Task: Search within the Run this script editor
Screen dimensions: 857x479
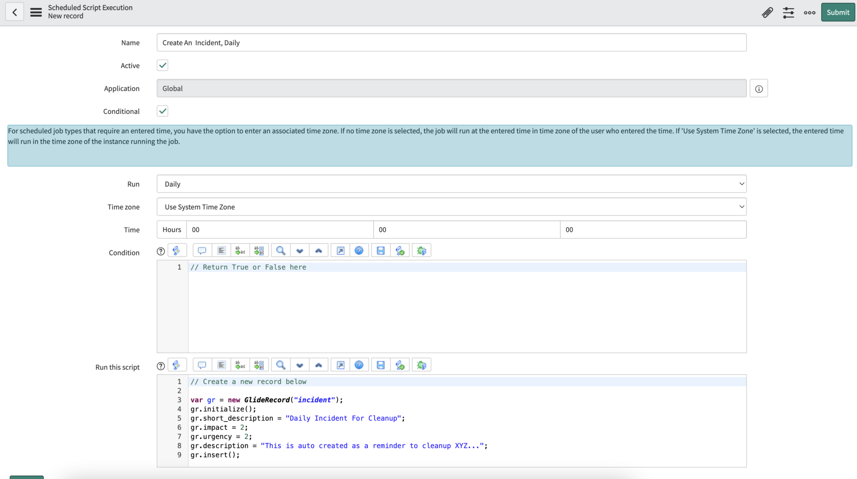Action: (x=280, y=365)
